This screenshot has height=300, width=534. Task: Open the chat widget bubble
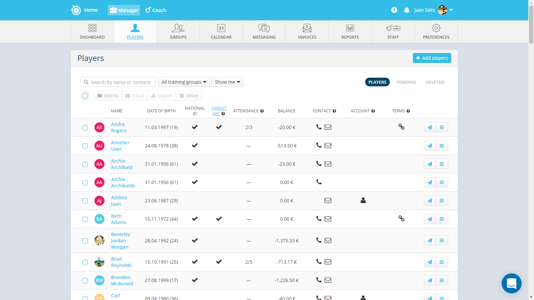coord(511,283)
